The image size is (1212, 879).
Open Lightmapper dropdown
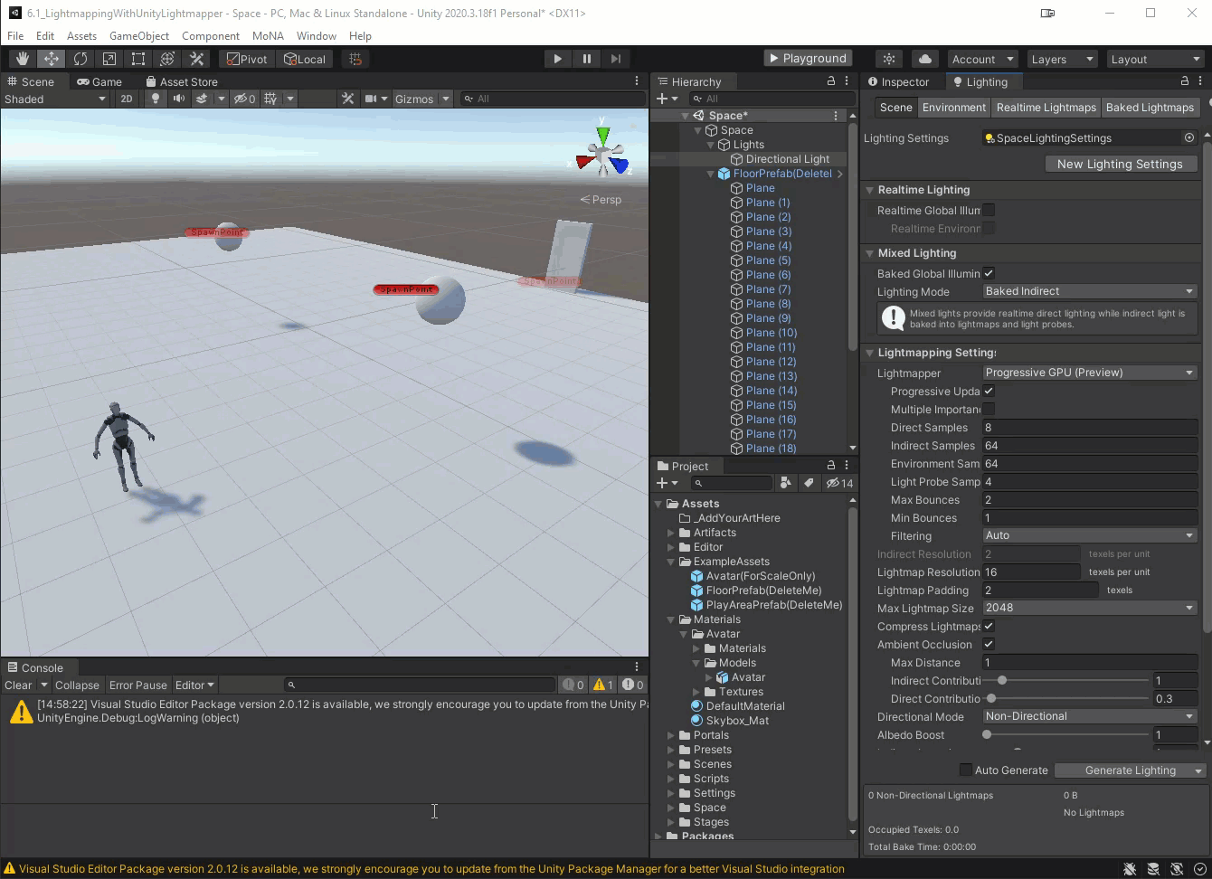coord(1090,373)
